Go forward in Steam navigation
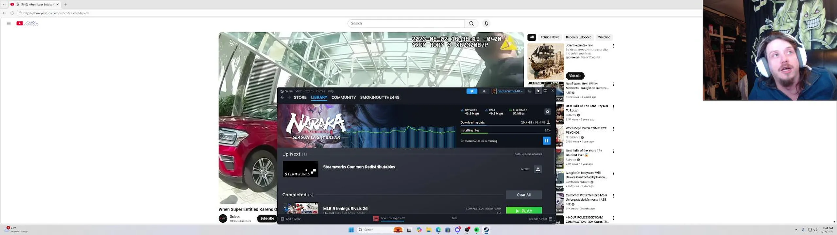The image size is (837, 235). 289,97
